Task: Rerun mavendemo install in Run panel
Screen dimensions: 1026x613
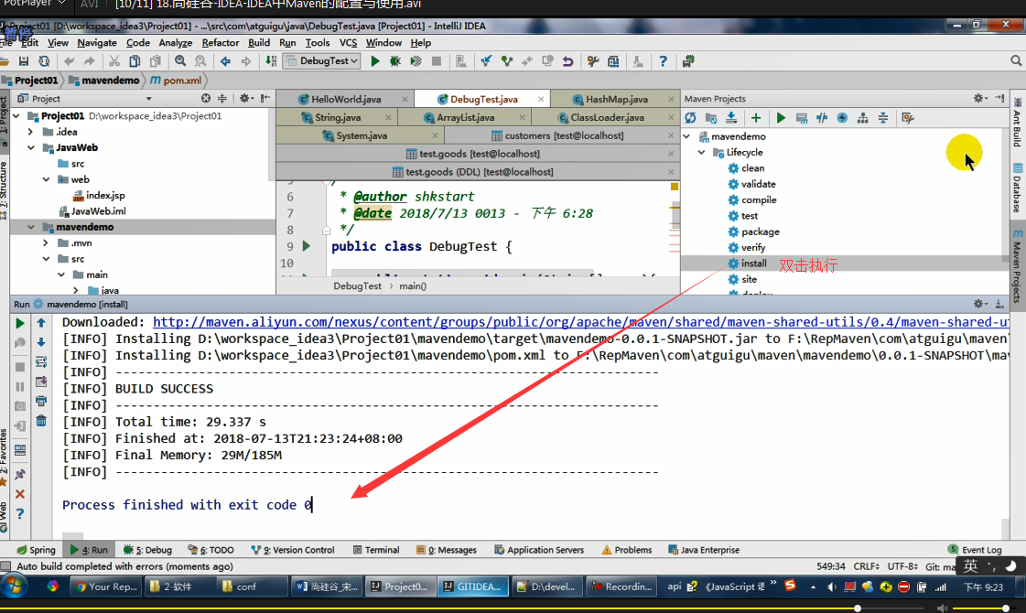Action: (19, 323)
